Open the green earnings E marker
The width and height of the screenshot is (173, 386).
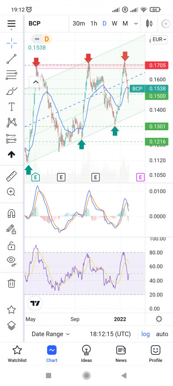point(36,177)
